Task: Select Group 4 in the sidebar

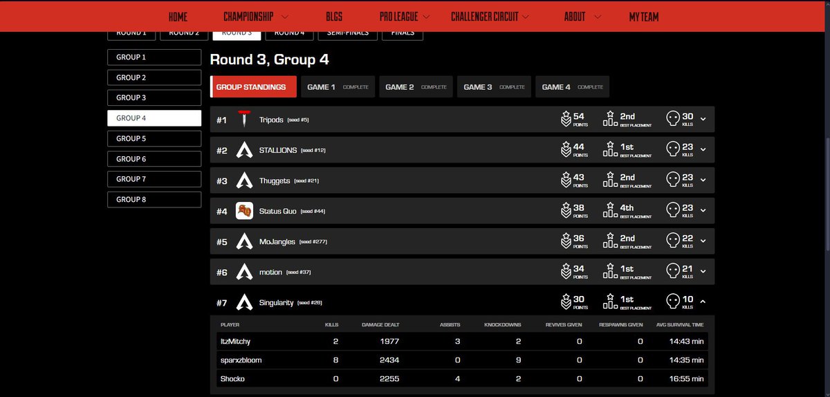Action: (154, 118)
